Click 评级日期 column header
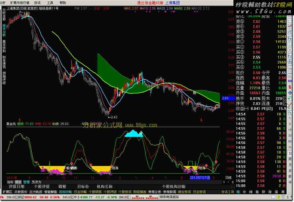Screen dimensions: 294x202 click(x=16, y=187)
